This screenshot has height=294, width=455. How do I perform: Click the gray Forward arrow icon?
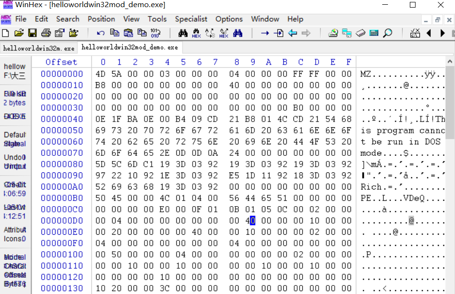(x=306, y=33)
